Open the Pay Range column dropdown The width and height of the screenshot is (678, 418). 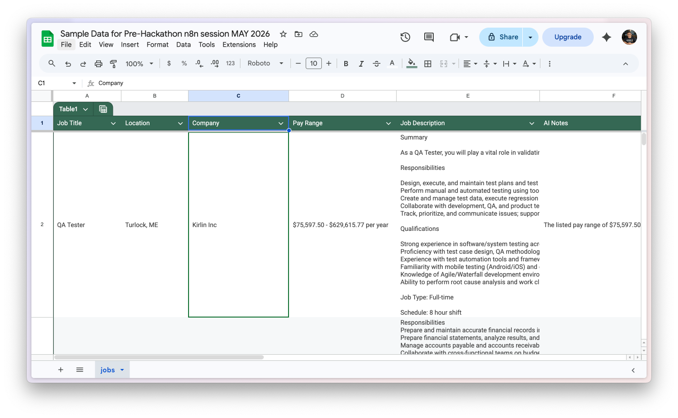389,123
